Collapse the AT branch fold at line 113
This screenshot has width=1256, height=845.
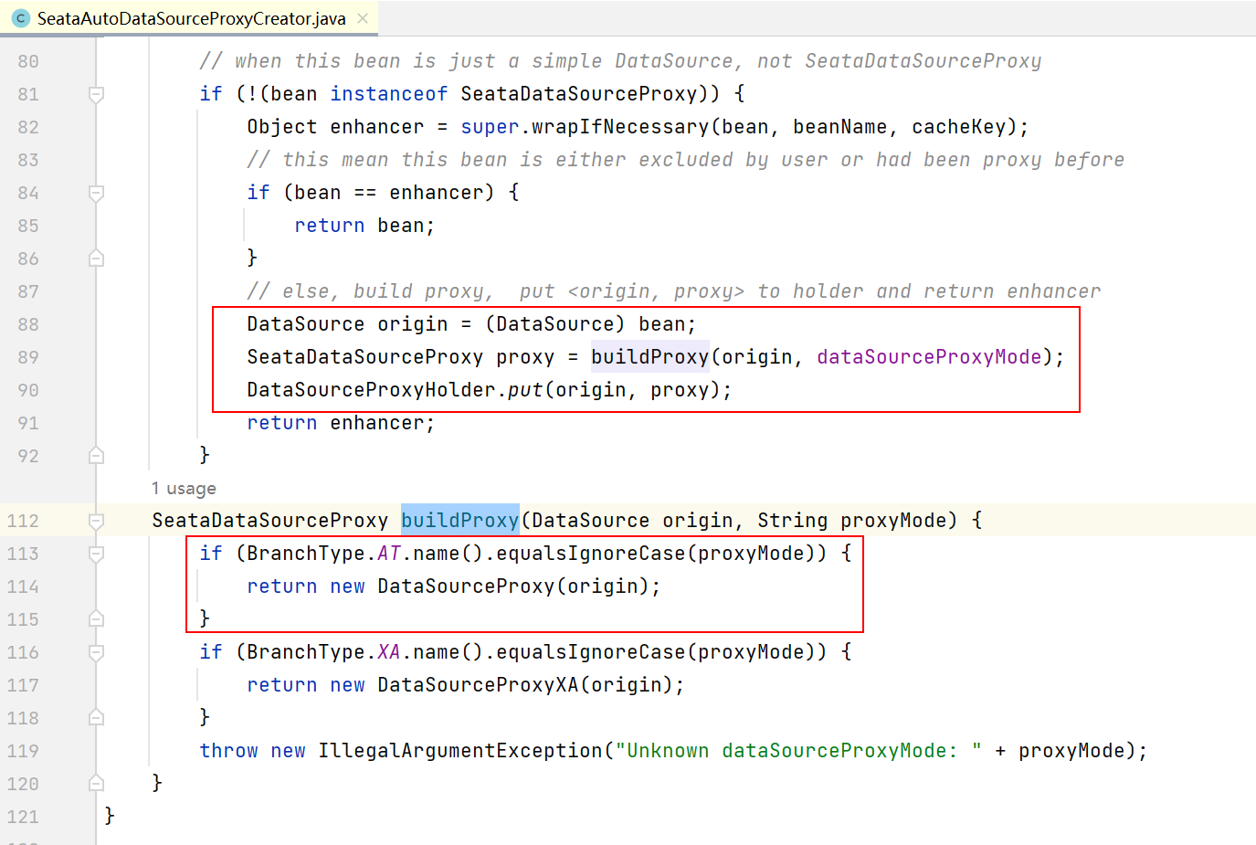(x=96, y=554)
